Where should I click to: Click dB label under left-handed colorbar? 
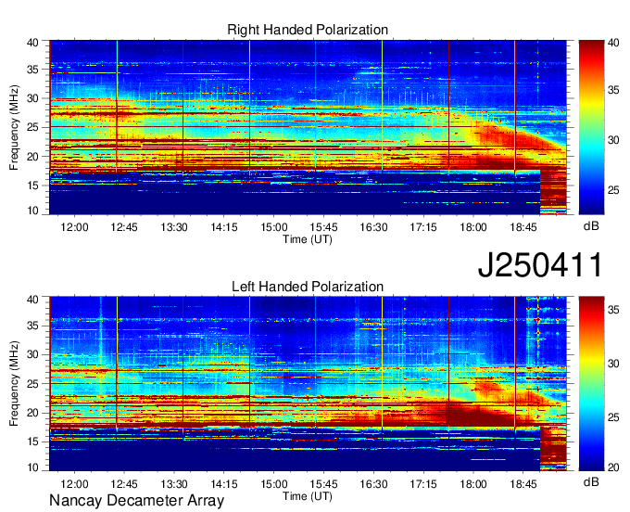(x=591, y=481)
